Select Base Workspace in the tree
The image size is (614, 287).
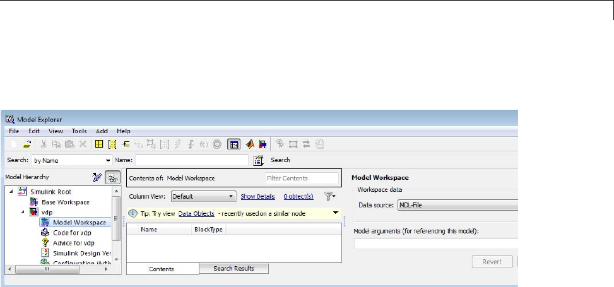click(x=65, y=202)
